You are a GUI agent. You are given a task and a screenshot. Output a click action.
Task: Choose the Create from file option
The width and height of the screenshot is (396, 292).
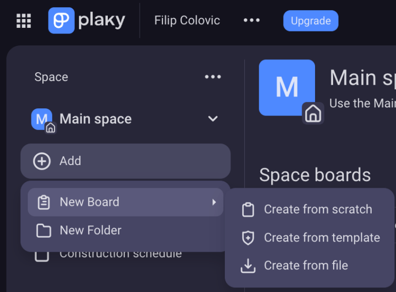coord(306,266)
